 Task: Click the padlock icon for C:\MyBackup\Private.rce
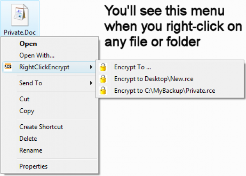[103, 91]
